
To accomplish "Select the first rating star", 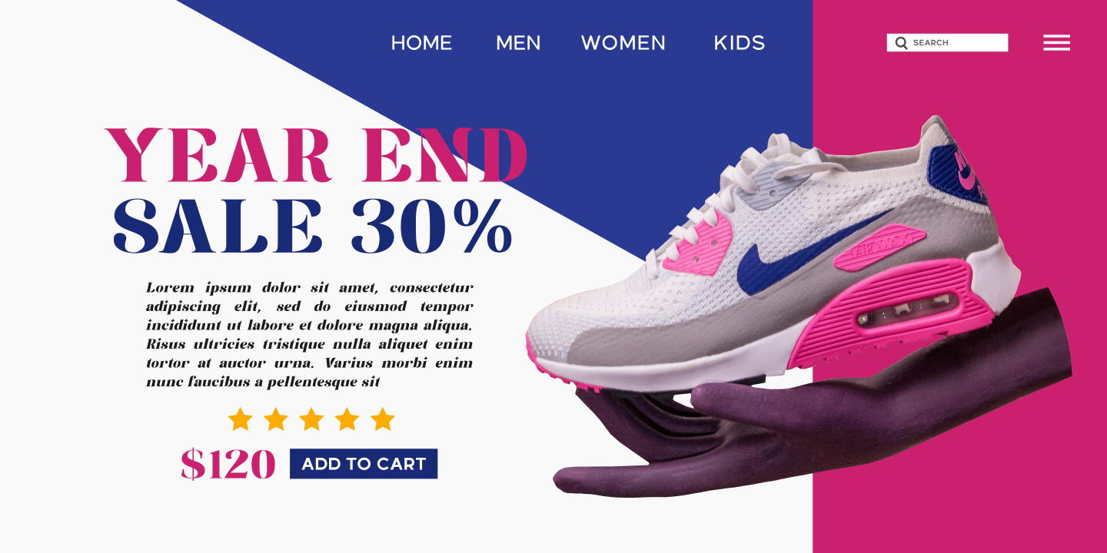I will (240, 419).
